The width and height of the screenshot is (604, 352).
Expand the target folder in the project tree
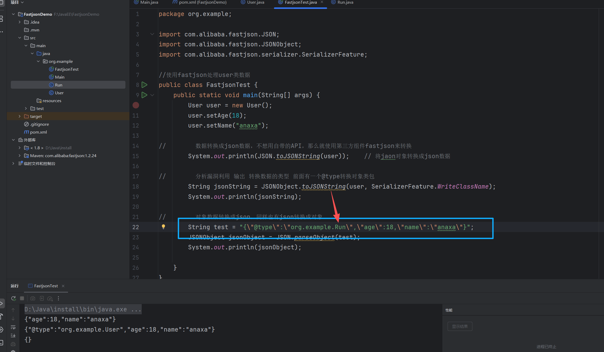click(20, 116)
